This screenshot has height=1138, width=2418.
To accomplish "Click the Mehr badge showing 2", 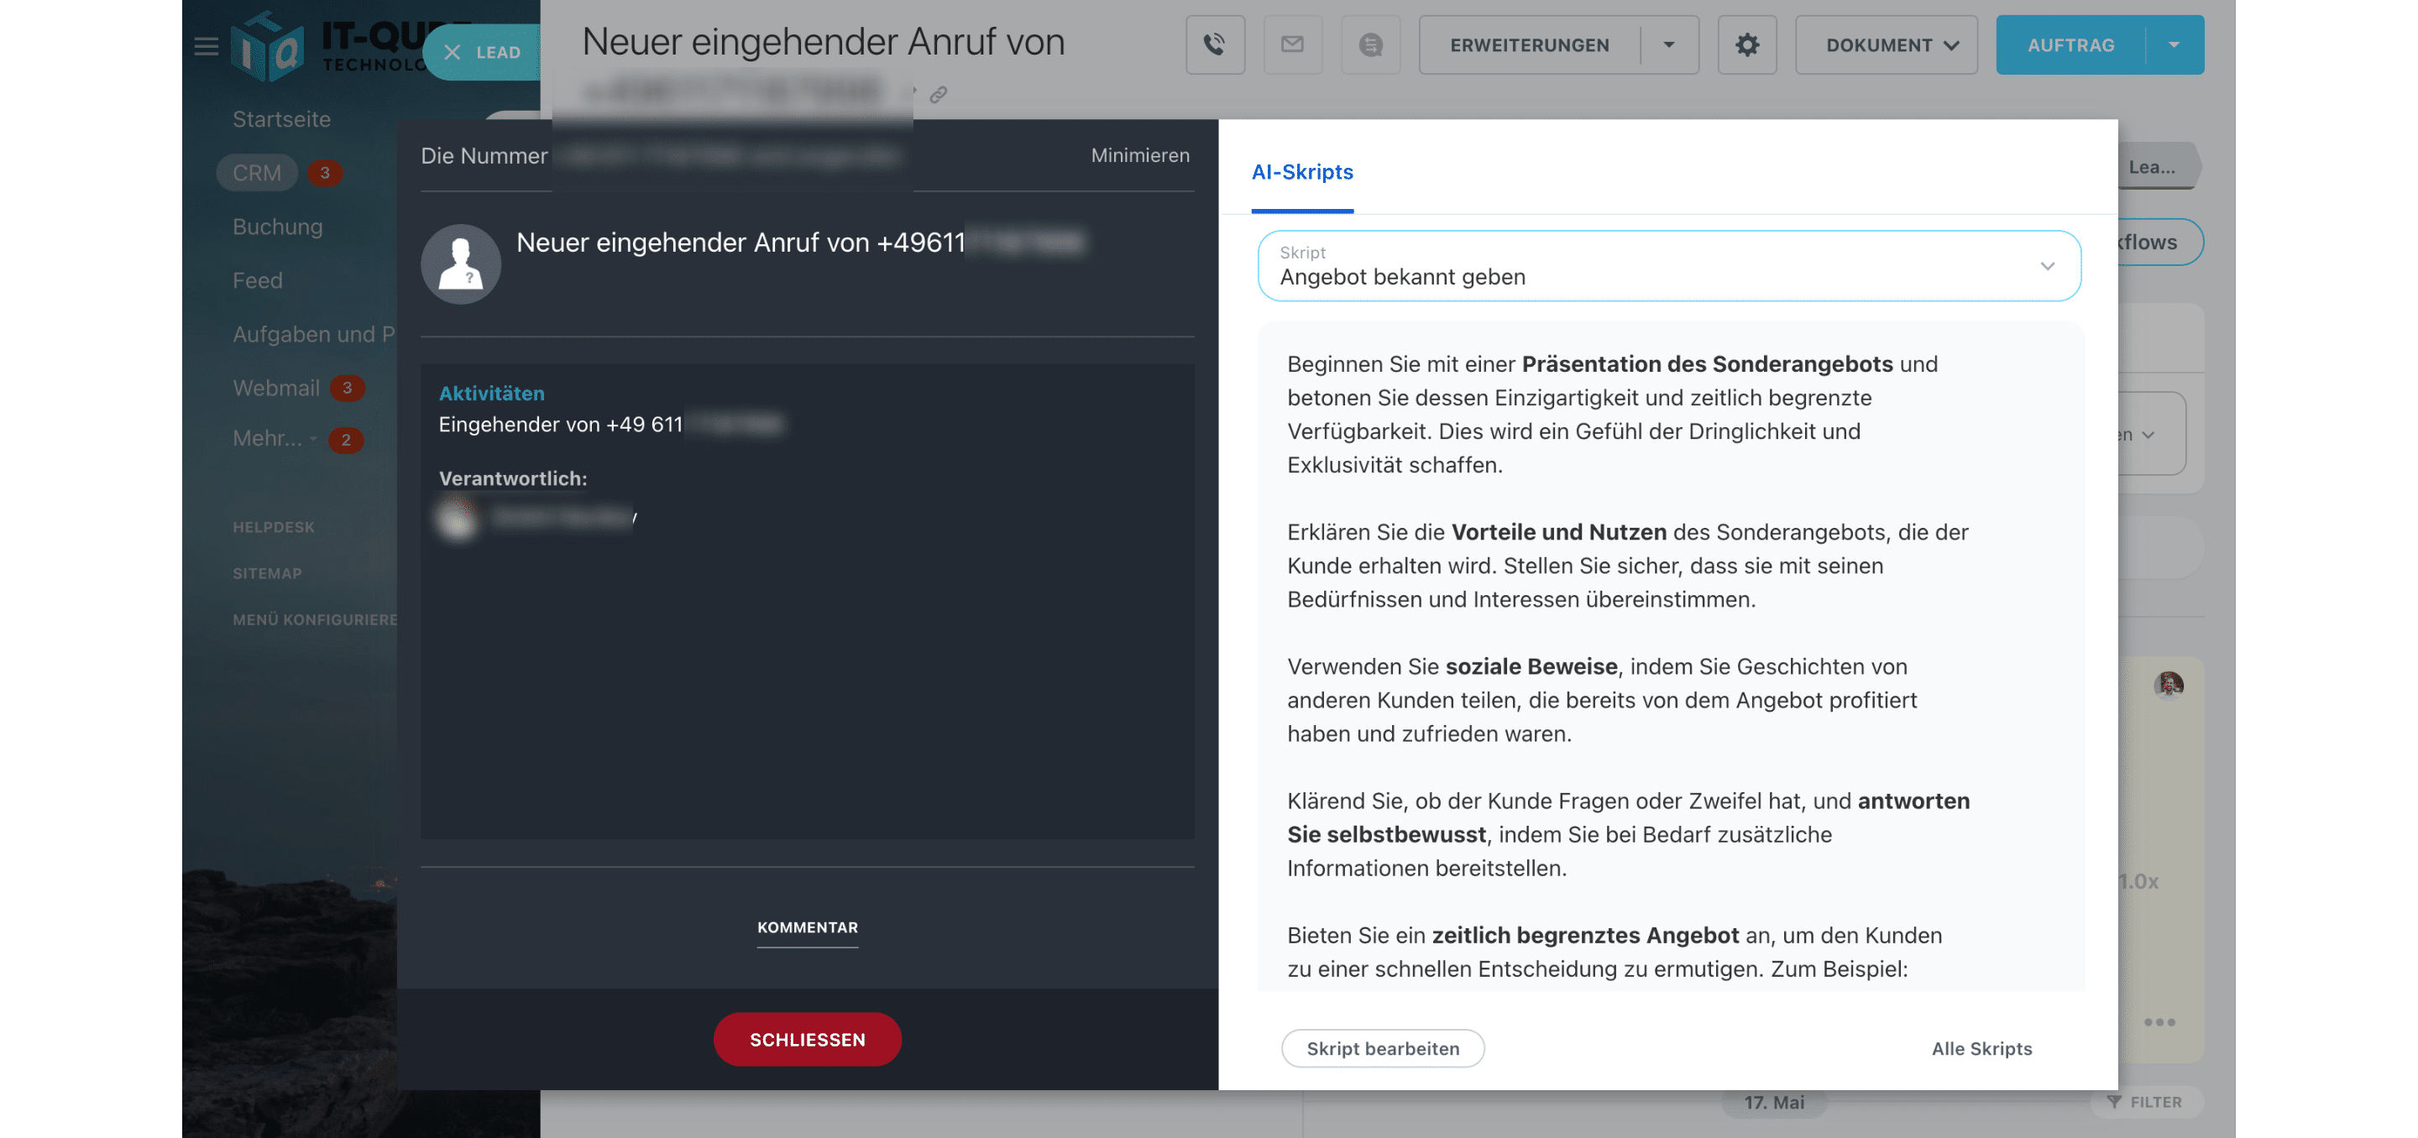I will [x=345, y=440].
